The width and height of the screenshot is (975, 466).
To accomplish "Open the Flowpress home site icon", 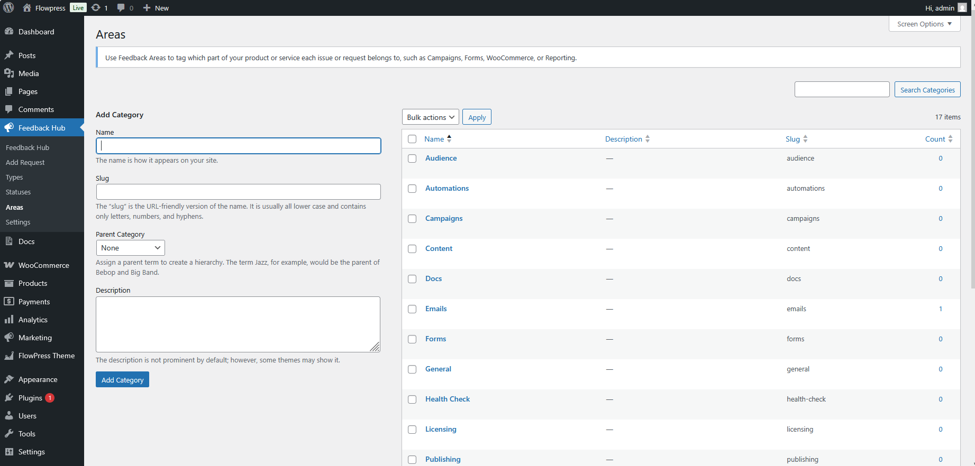I will click(x=27, y=8).
